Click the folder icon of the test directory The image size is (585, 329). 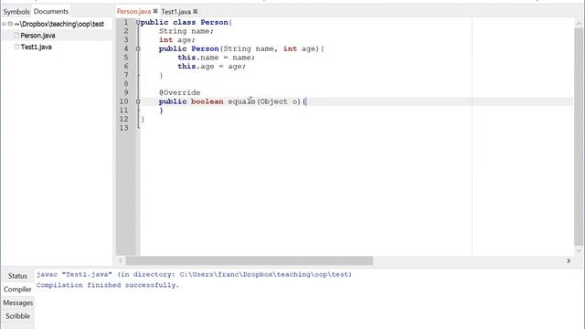[x=10, y=24]
